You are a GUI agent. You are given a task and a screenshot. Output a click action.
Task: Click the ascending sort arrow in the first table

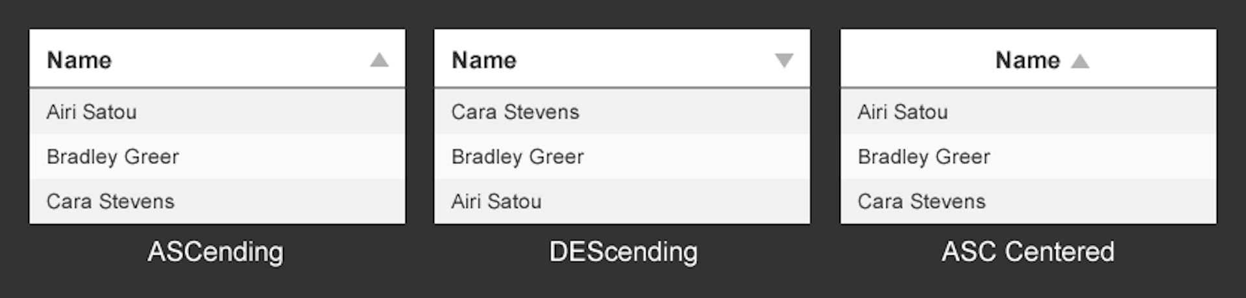[379, 60]
